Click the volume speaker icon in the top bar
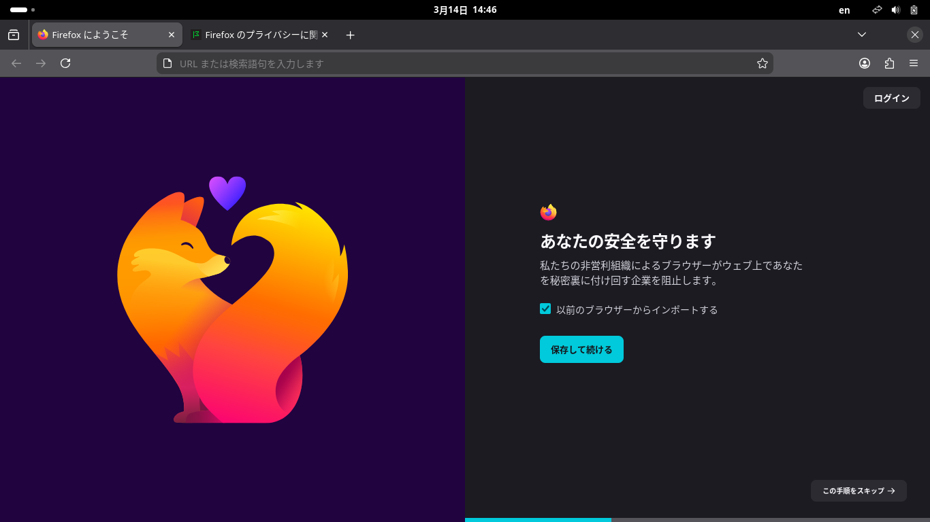Image resolution: width=930 pixels, height=522 pixels. [896, 10]
